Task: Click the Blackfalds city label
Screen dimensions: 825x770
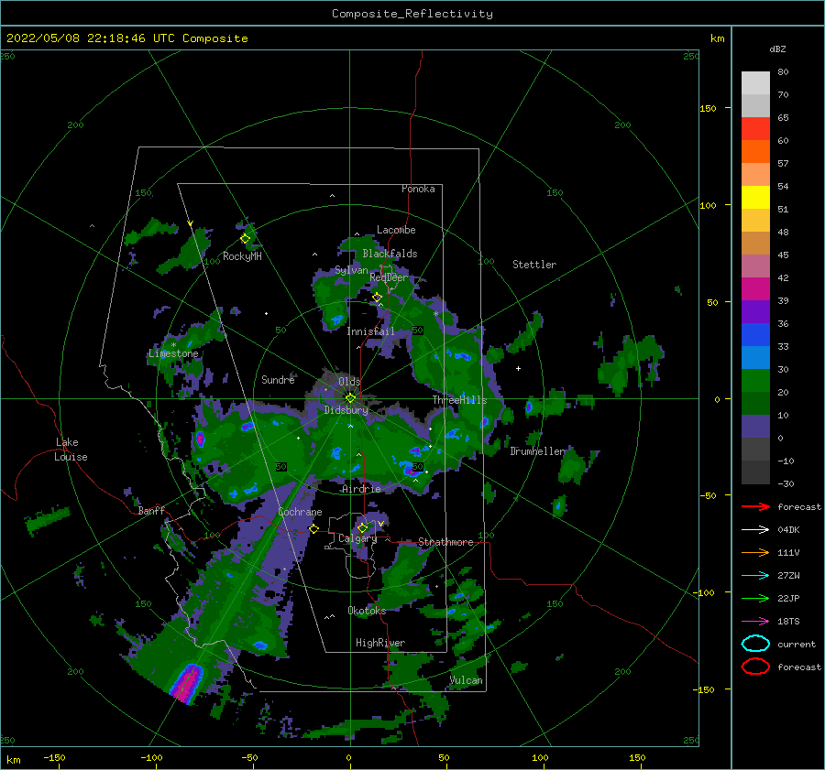Action: point(390,254)
